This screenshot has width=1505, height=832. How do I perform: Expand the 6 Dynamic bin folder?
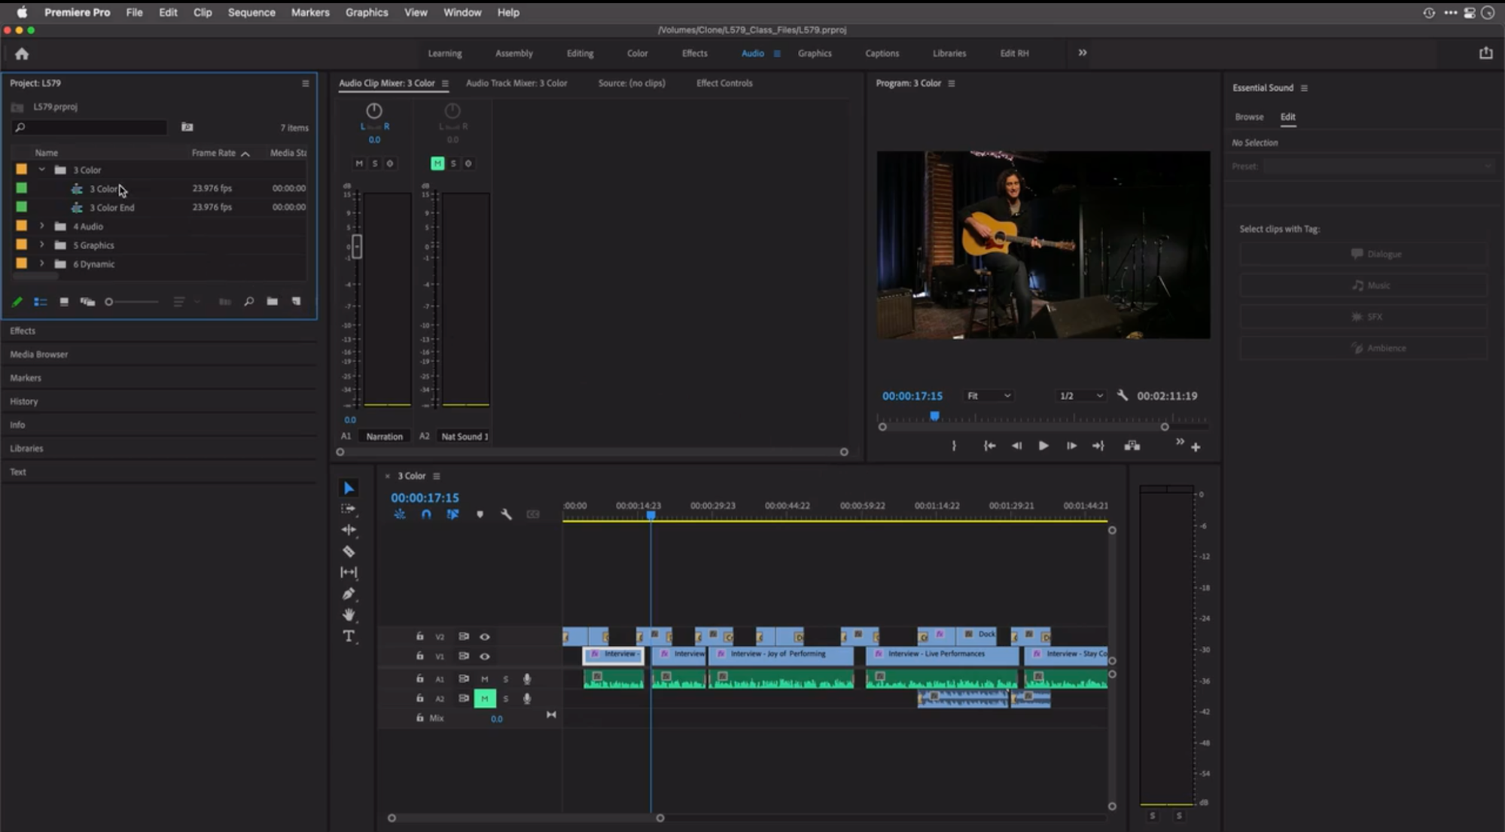[x=41, y=264]
